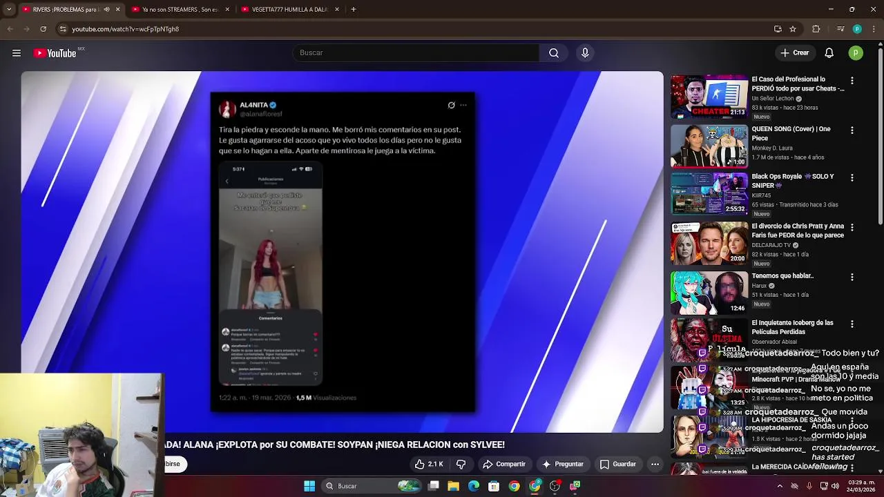Close the 'Ya no son STREAMERS' tab

[x=227, y=10]
